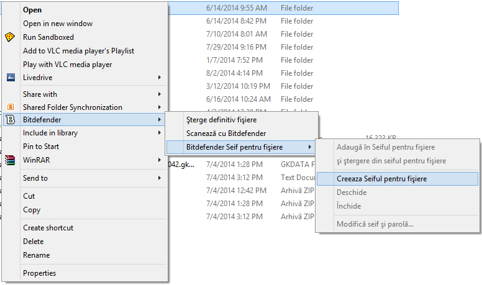Select the Arhivă ZIP row dated 7/4/2014 3:12 PM
This screenshot has height=285, width=482.
click(x=242, y=217)
